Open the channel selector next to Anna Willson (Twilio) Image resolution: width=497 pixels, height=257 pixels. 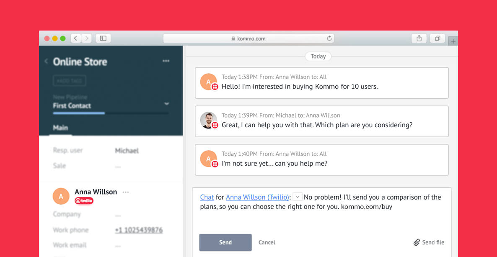pyautogui.click(x=298, y=196)
